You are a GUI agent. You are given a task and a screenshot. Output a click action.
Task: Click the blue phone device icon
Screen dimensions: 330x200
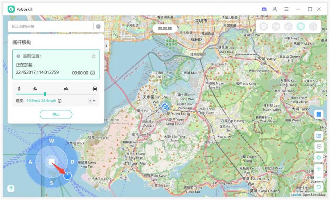pos(319,115)
